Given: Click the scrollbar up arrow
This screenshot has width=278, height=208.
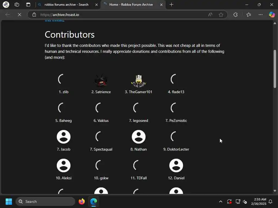Looking at the screenshot, I should pyautogui.click(x=275, y=23).
